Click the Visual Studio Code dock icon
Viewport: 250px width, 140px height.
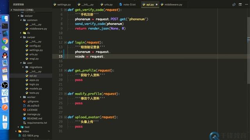coord(5,33)
